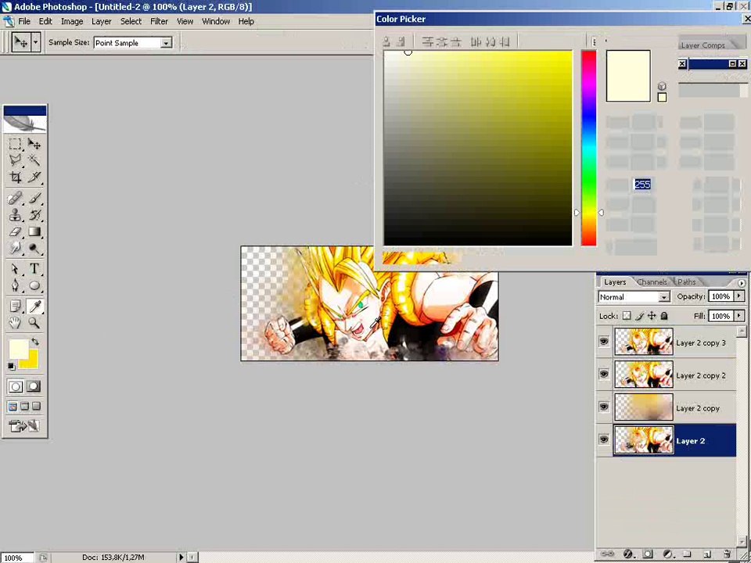Click the foreground color swatch

18,349
